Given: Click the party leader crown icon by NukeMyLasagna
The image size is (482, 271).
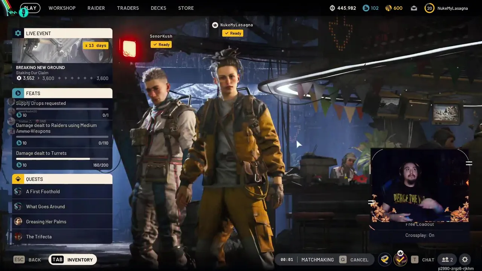Looking at the screenshot, I should [215, 25].
